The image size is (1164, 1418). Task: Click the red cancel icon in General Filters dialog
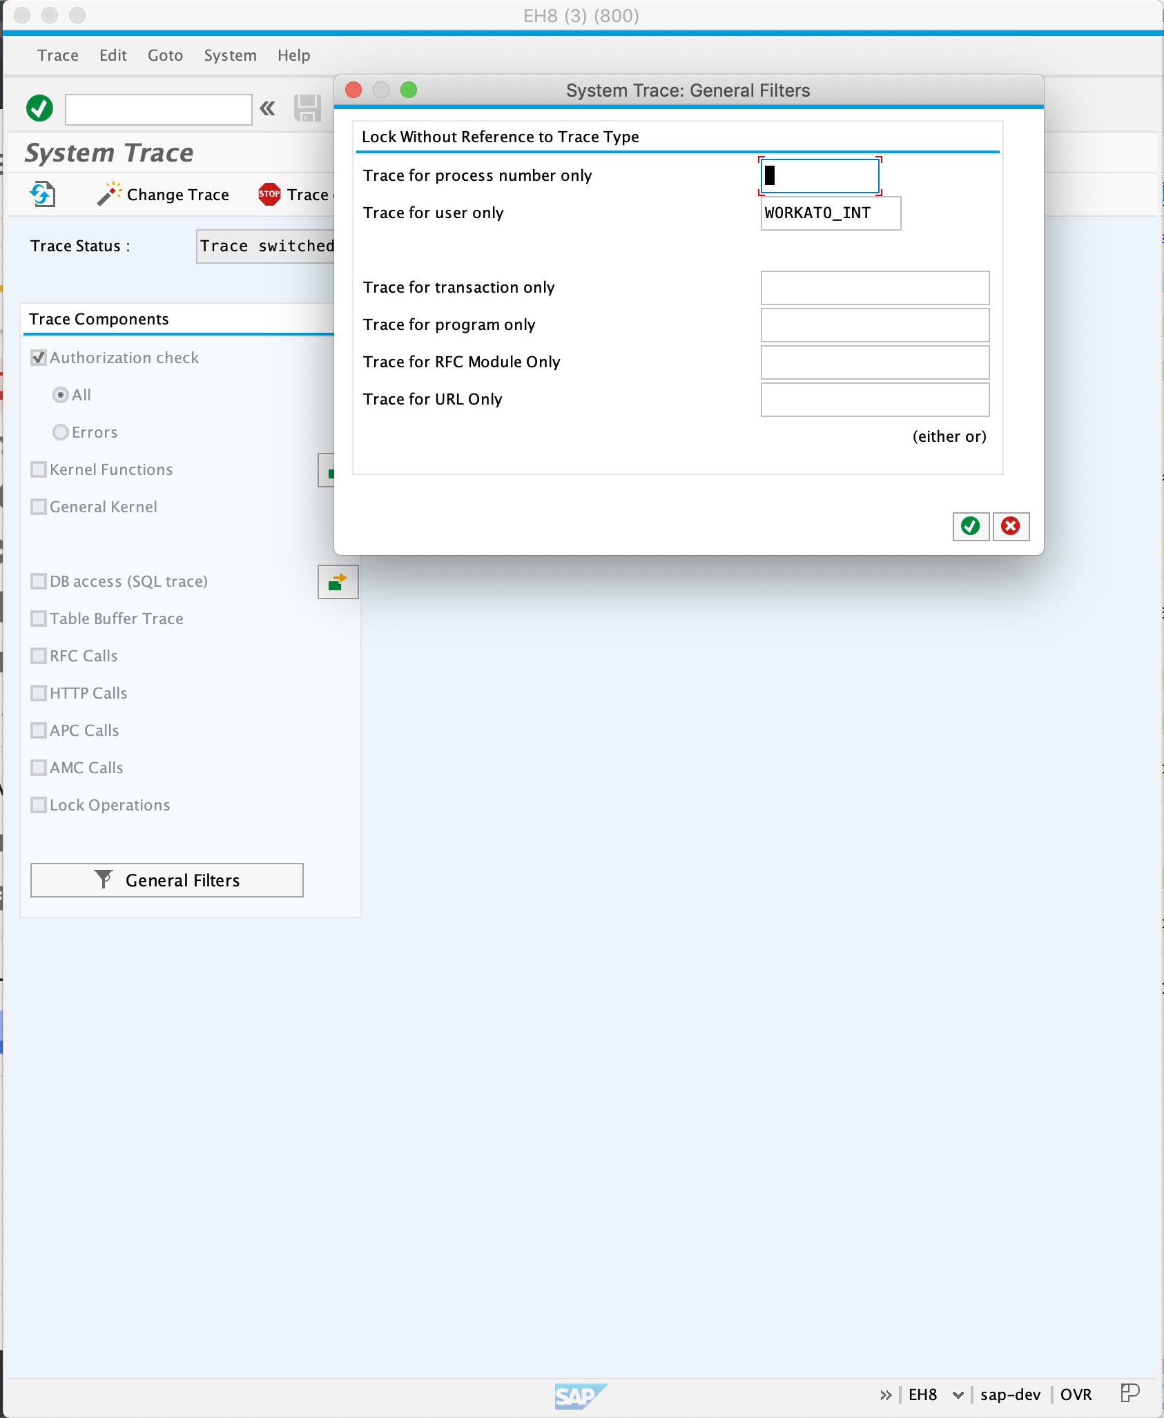coord(1010,526)
